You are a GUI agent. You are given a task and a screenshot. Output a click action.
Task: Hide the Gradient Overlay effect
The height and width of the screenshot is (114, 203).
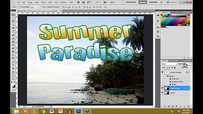(170, 82)
